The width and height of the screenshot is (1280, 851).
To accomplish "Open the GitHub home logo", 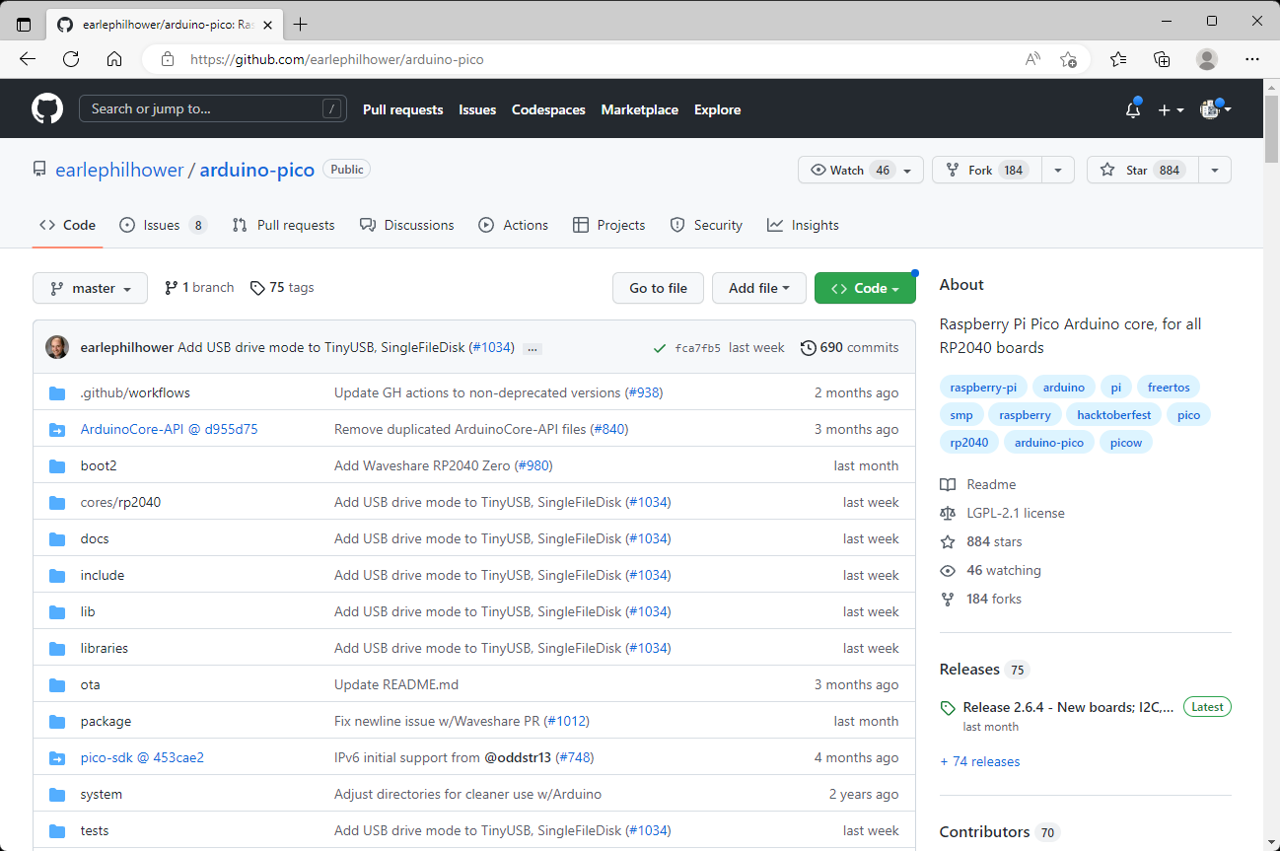I will [x=47, y=108].
